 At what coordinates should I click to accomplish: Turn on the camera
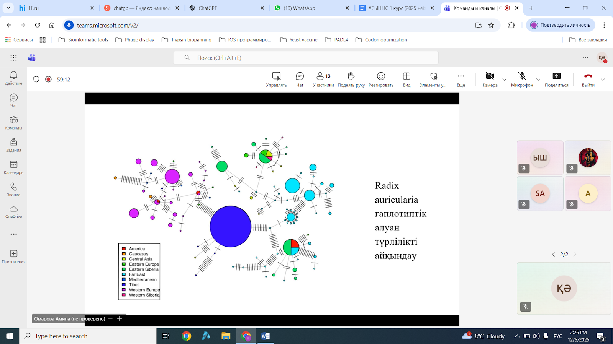(x=490, y=79)
